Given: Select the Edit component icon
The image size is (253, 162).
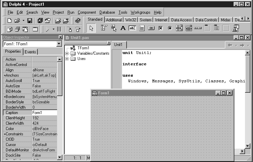Looking at the screenshot, I should 132,28.
